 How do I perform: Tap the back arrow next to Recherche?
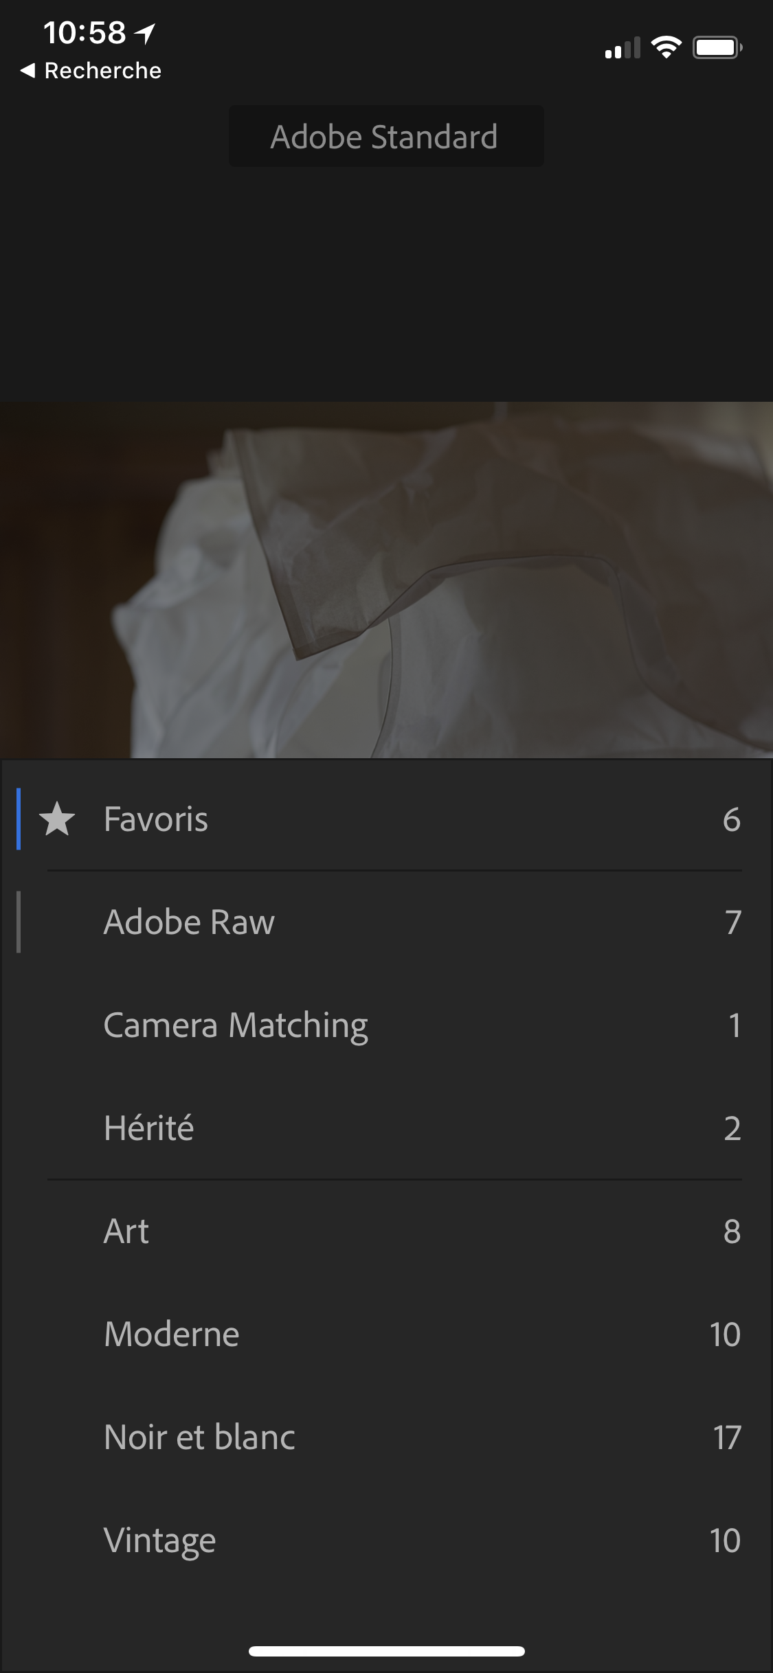[27, 70]
